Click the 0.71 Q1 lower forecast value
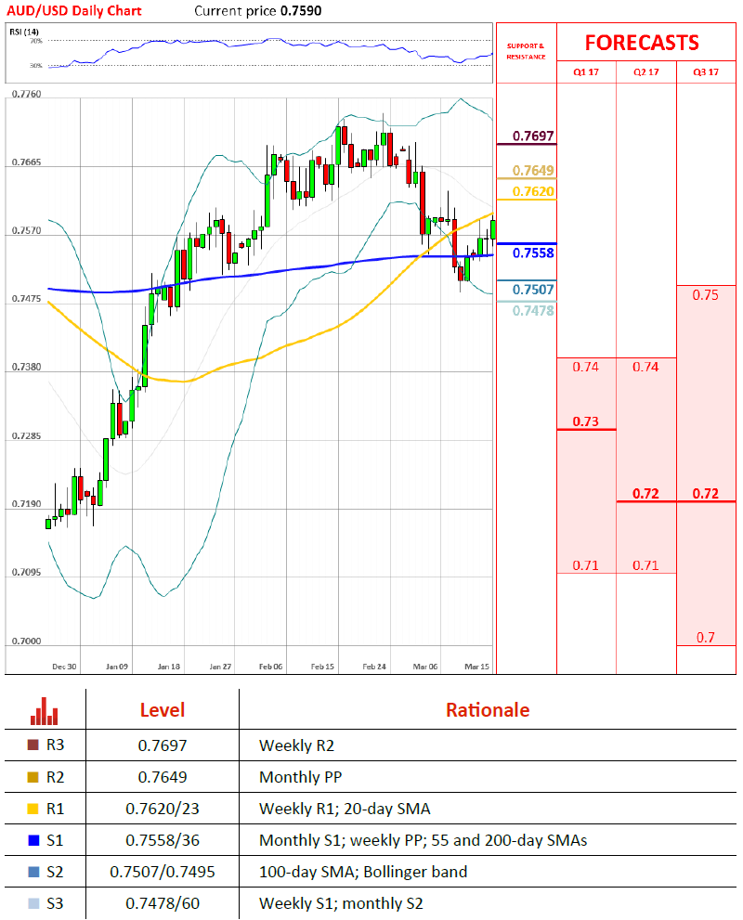Viewport: 743px width, 920px height. tap(586, 565)
